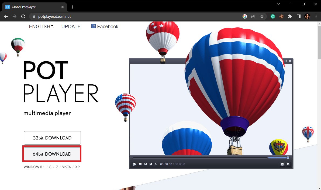Click the eject open-file icon
This screenshot has width=321, height=190.
click(156, 164)
